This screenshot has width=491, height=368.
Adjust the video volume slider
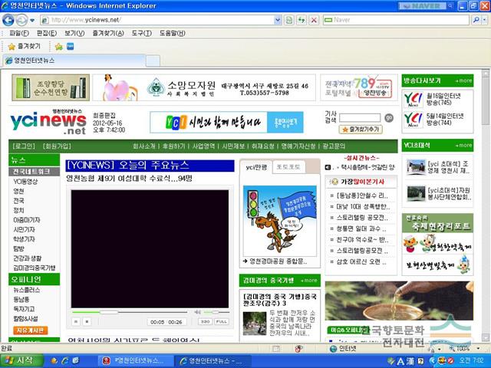tap(216, 312)
